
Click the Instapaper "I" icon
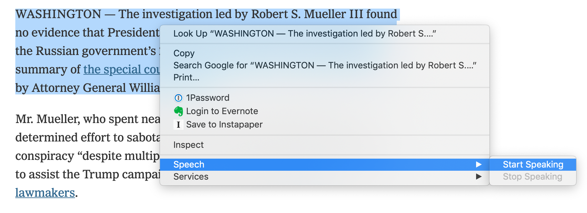coord(178,125)
